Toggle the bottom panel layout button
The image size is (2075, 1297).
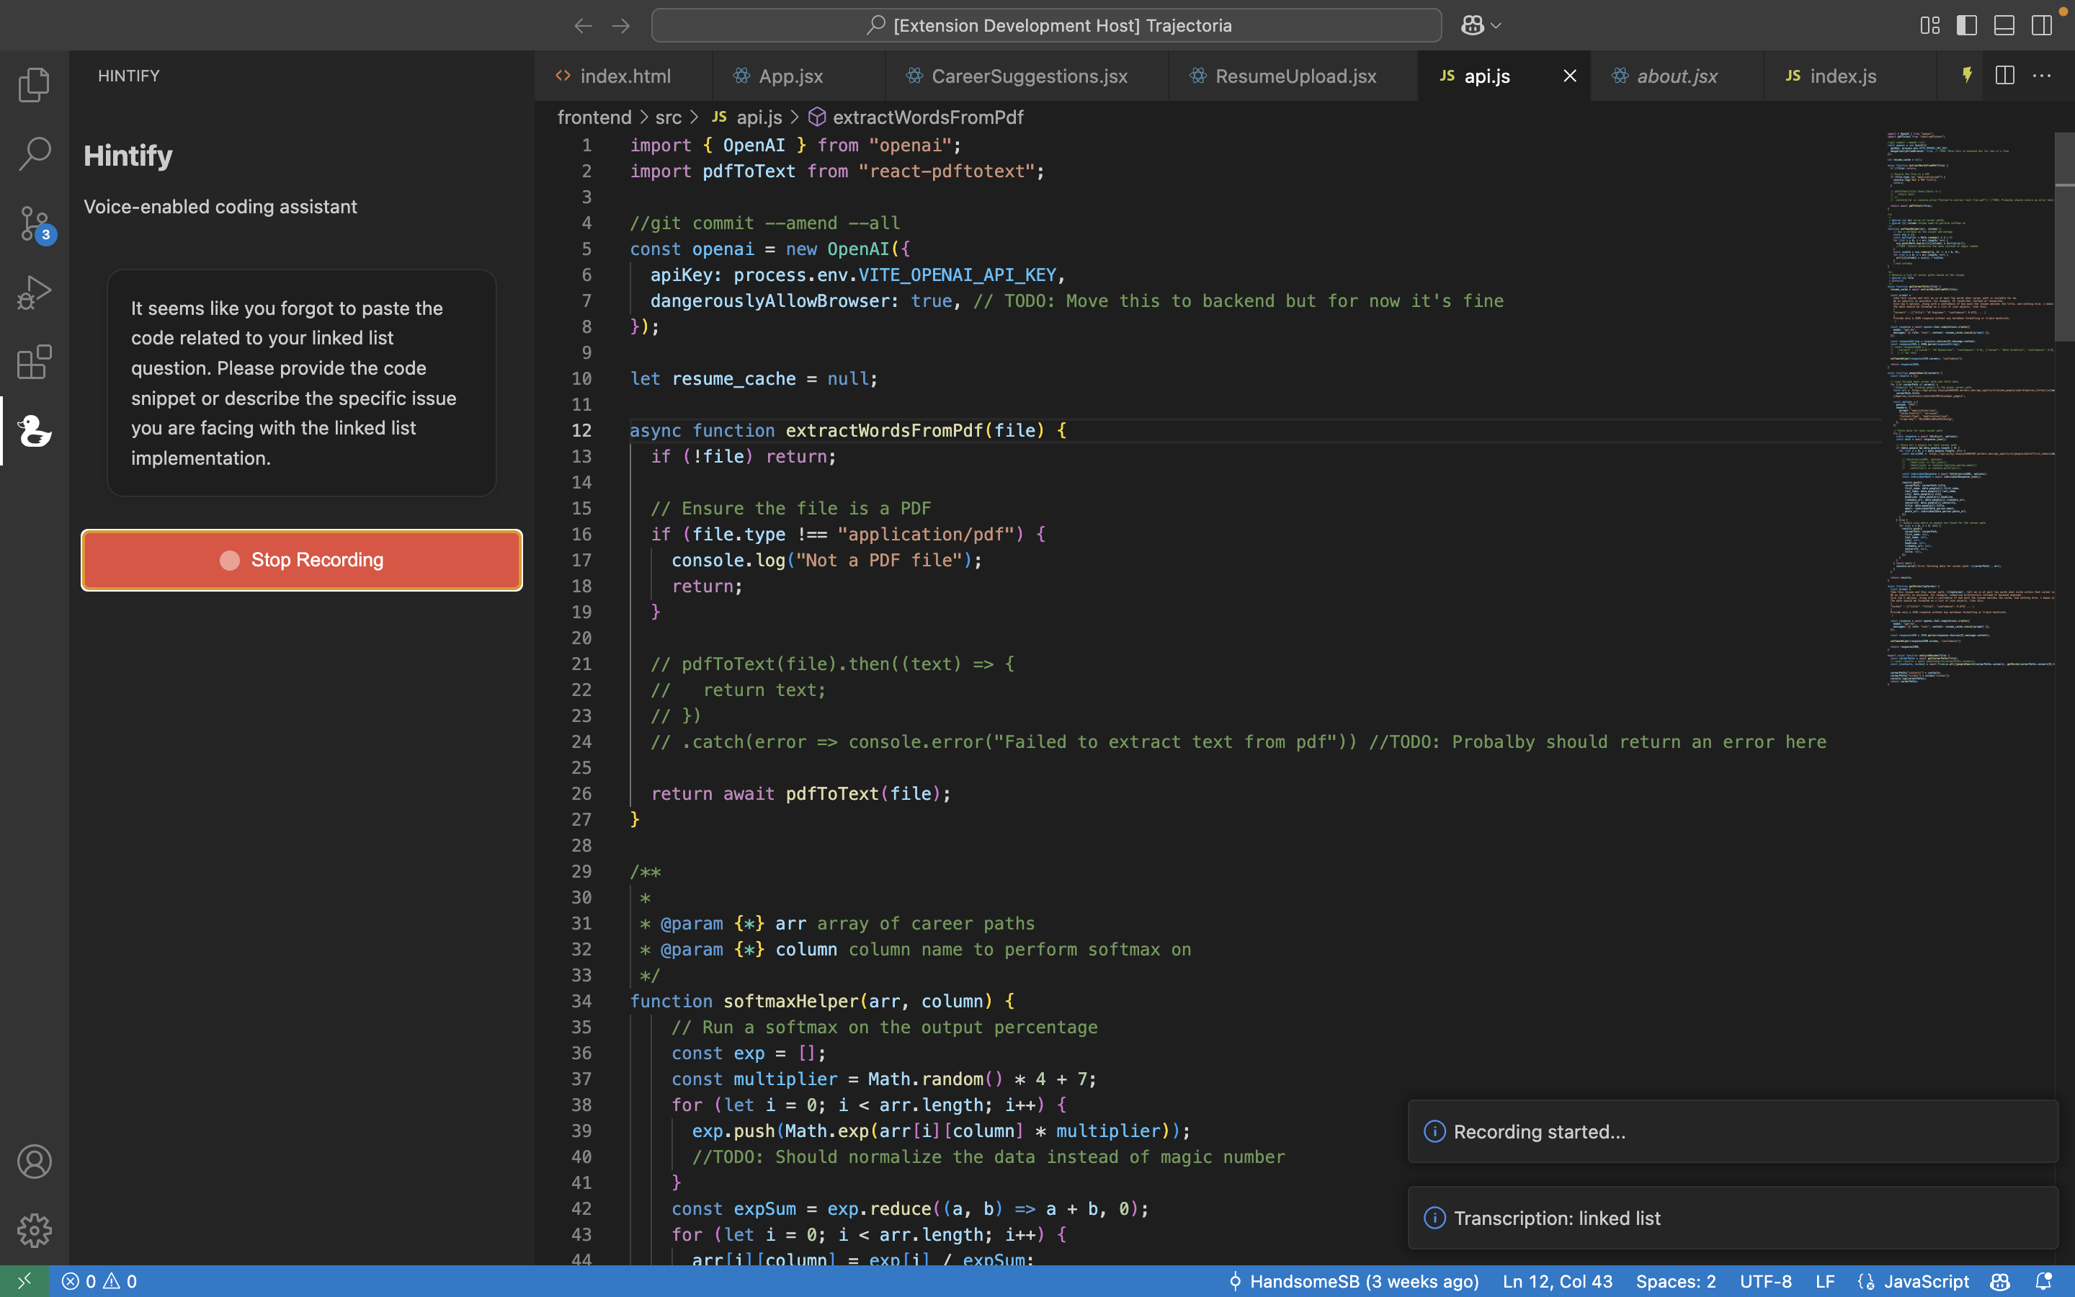click(x=2004, y=26)
